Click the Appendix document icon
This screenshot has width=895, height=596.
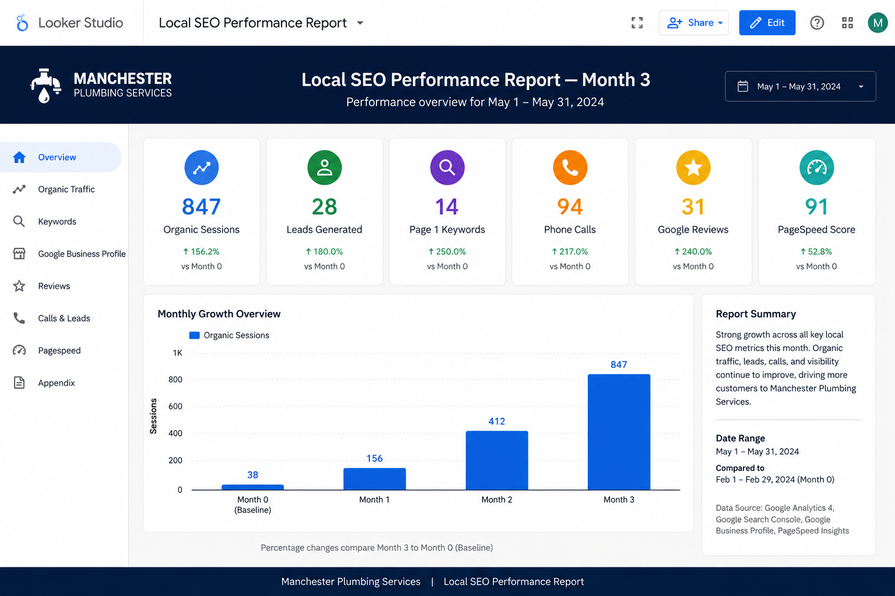(19, 382)
